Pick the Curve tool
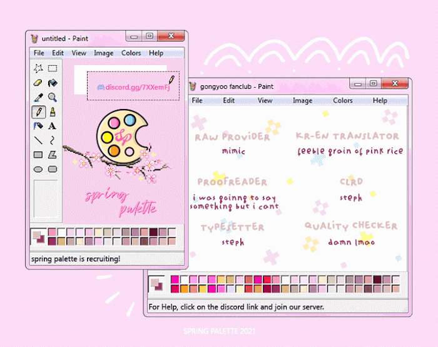This screenshot has width=438, height=347. tap(53, 140)
